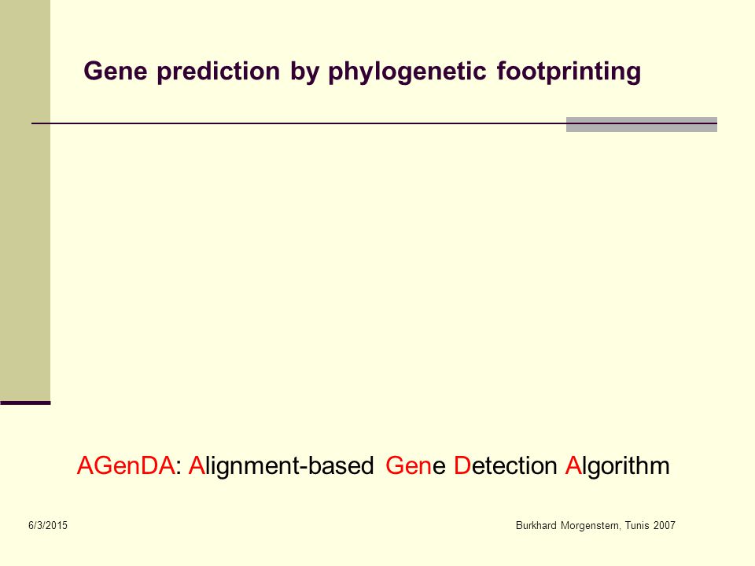Click the red "AGenDA" acronym
Image resolution: width=755 pixels, height=566 pixels.
[x=125, y=465]
